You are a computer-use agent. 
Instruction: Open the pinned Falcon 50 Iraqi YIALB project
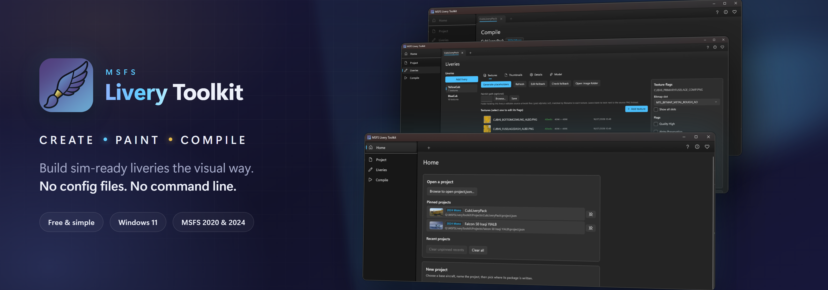(x=506, y=227)
